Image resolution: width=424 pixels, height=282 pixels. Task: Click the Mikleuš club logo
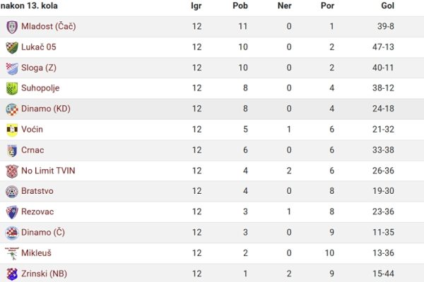[12, 253]
